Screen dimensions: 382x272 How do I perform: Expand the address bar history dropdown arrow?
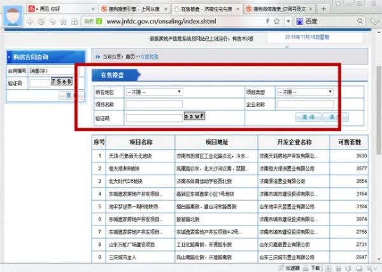[x=288, y=22]
